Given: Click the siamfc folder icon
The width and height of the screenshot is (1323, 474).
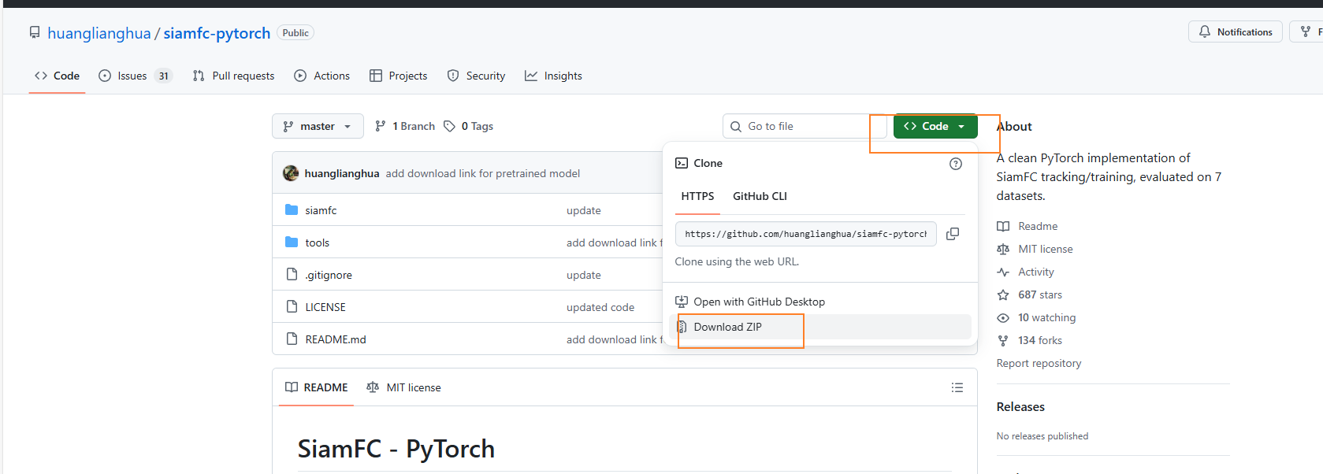Looking at the screenshot, I should coord(292,209).
